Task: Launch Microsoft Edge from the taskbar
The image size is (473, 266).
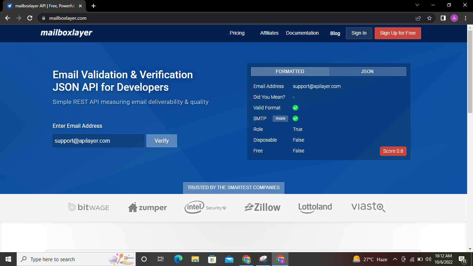Action: pos(178,259)
